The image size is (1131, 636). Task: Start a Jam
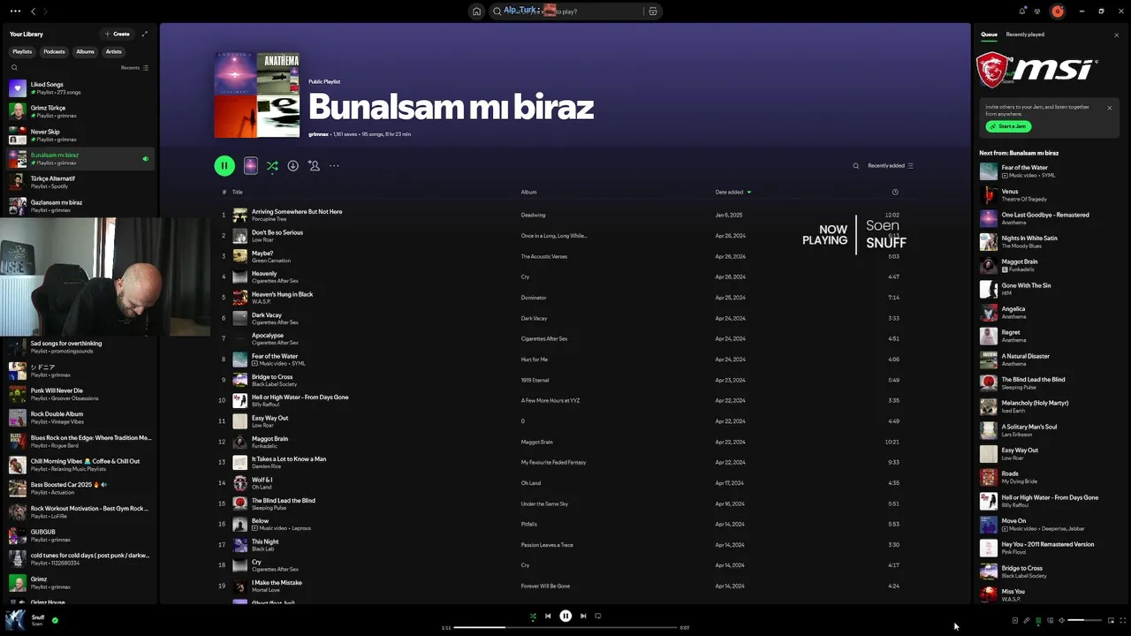(1008, 126)
